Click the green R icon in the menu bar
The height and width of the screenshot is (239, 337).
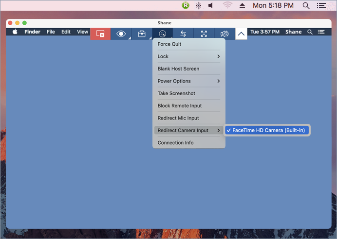pyautogui.click(x=186, y=5)
